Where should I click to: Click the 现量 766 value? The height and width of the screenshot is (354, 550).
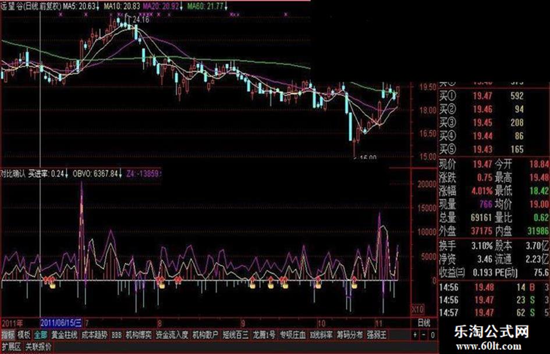pos(486,204)
